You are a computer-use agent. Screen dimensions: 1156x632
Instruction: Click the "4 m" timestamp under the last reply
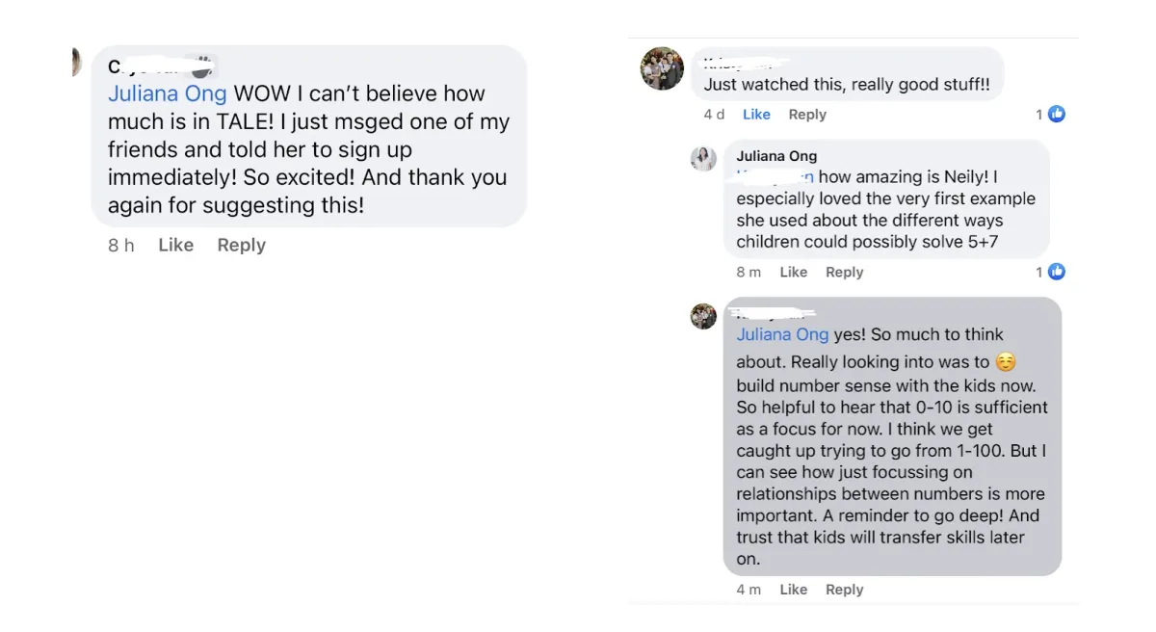[x=749, y=590]
